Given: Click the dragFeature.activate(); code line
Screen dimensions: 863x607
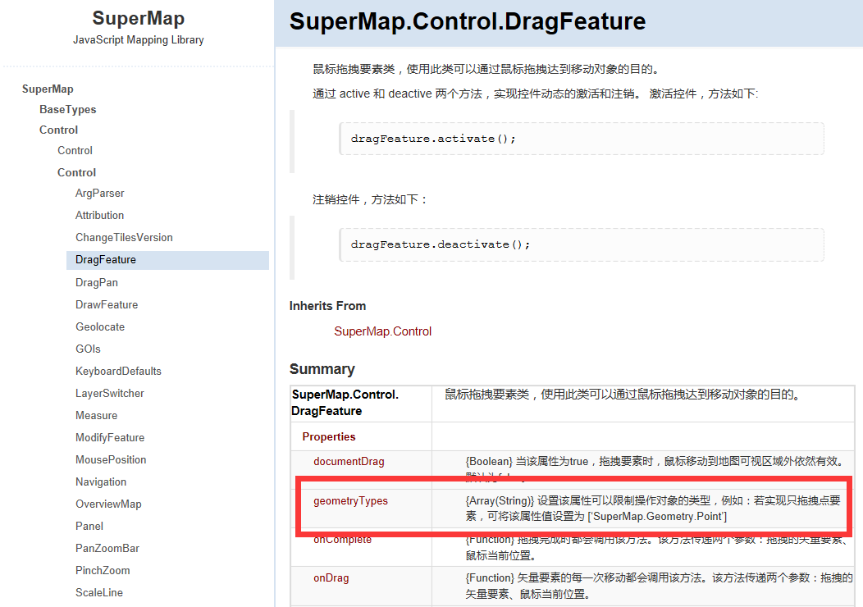Looking at the screenshot, I should tap(433, 139).
